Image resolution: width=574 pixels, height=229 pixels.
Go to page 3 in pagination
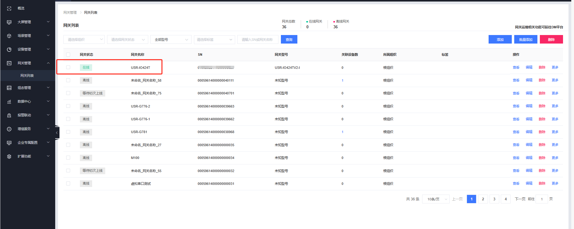point(494,199)
